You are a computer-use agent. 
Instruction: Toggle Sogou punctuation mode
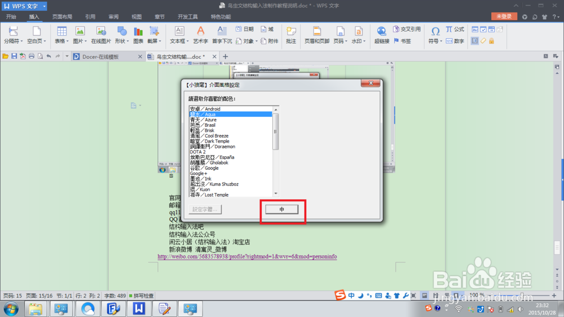click(x=369, y=296)
